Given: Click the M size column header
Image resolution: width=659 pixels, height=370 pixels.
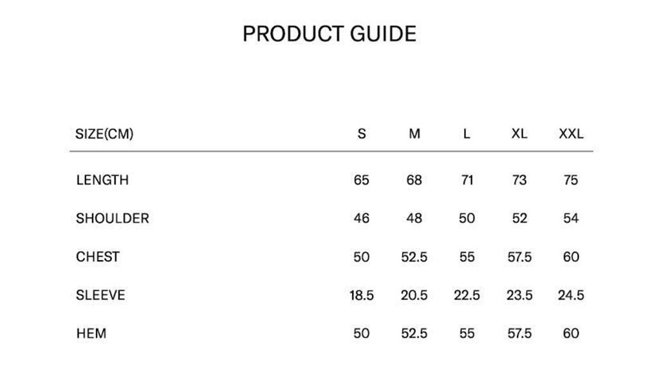Looking at the screenshot, I should [414, 134].
